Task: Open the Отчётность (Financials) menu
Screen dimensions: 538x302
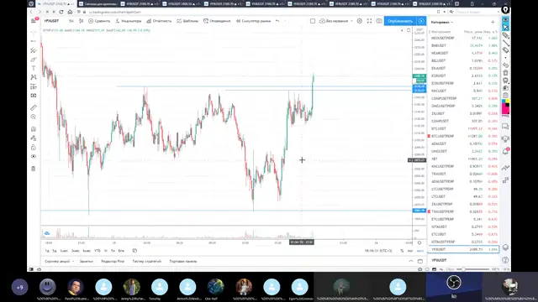Action: (159, 21)
